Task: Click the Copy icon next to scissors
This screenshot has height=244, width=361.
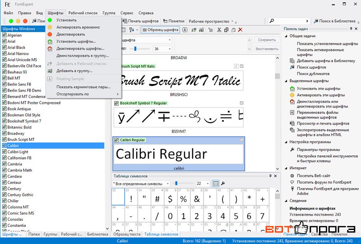Action: point(226,30)
